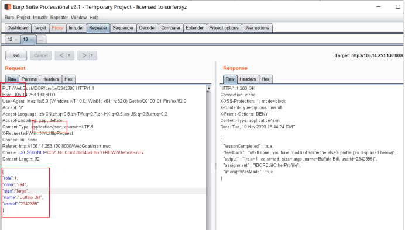Click the JSESSIONID cookie value
Image resolution: width=405 pixels, height=230 pixels.
(95, 152)
